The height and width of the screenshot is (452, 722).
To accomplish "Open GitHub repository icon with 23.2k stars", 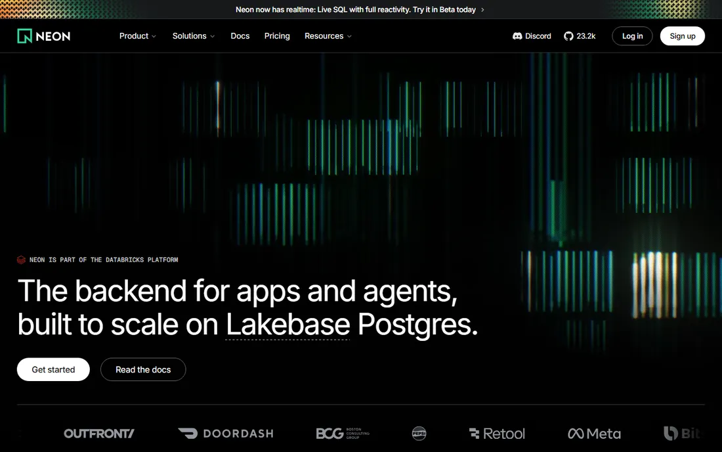I will [x=568, y=36].
